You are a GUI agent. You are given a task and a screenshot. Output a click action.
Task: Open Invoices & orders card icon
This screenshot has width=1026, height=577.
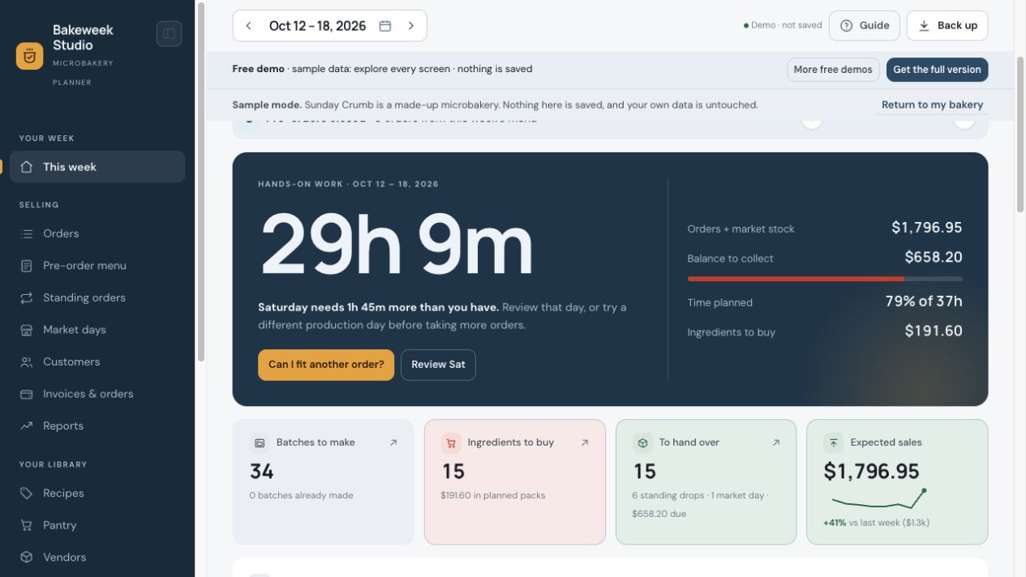click(27, 394)
